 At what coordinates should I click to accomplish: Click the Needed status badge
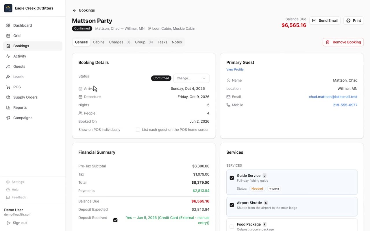pos(257,189)
